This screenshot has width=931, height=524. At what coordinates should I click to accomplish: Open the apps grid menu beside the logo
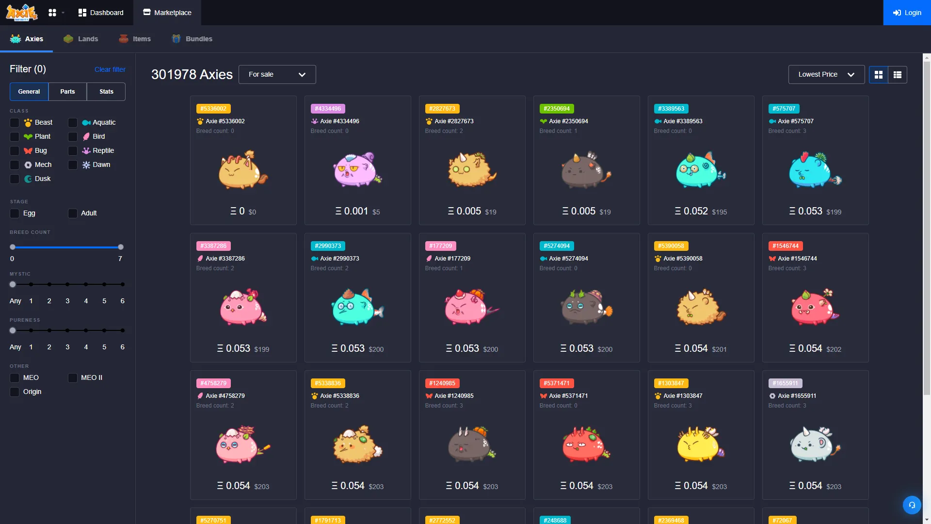52,13
